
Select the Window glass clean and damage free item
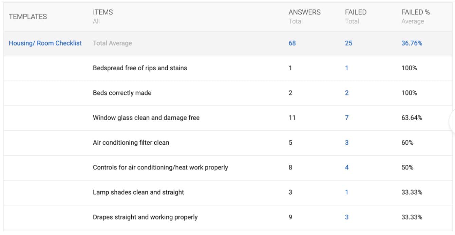(x=146, y=117)
